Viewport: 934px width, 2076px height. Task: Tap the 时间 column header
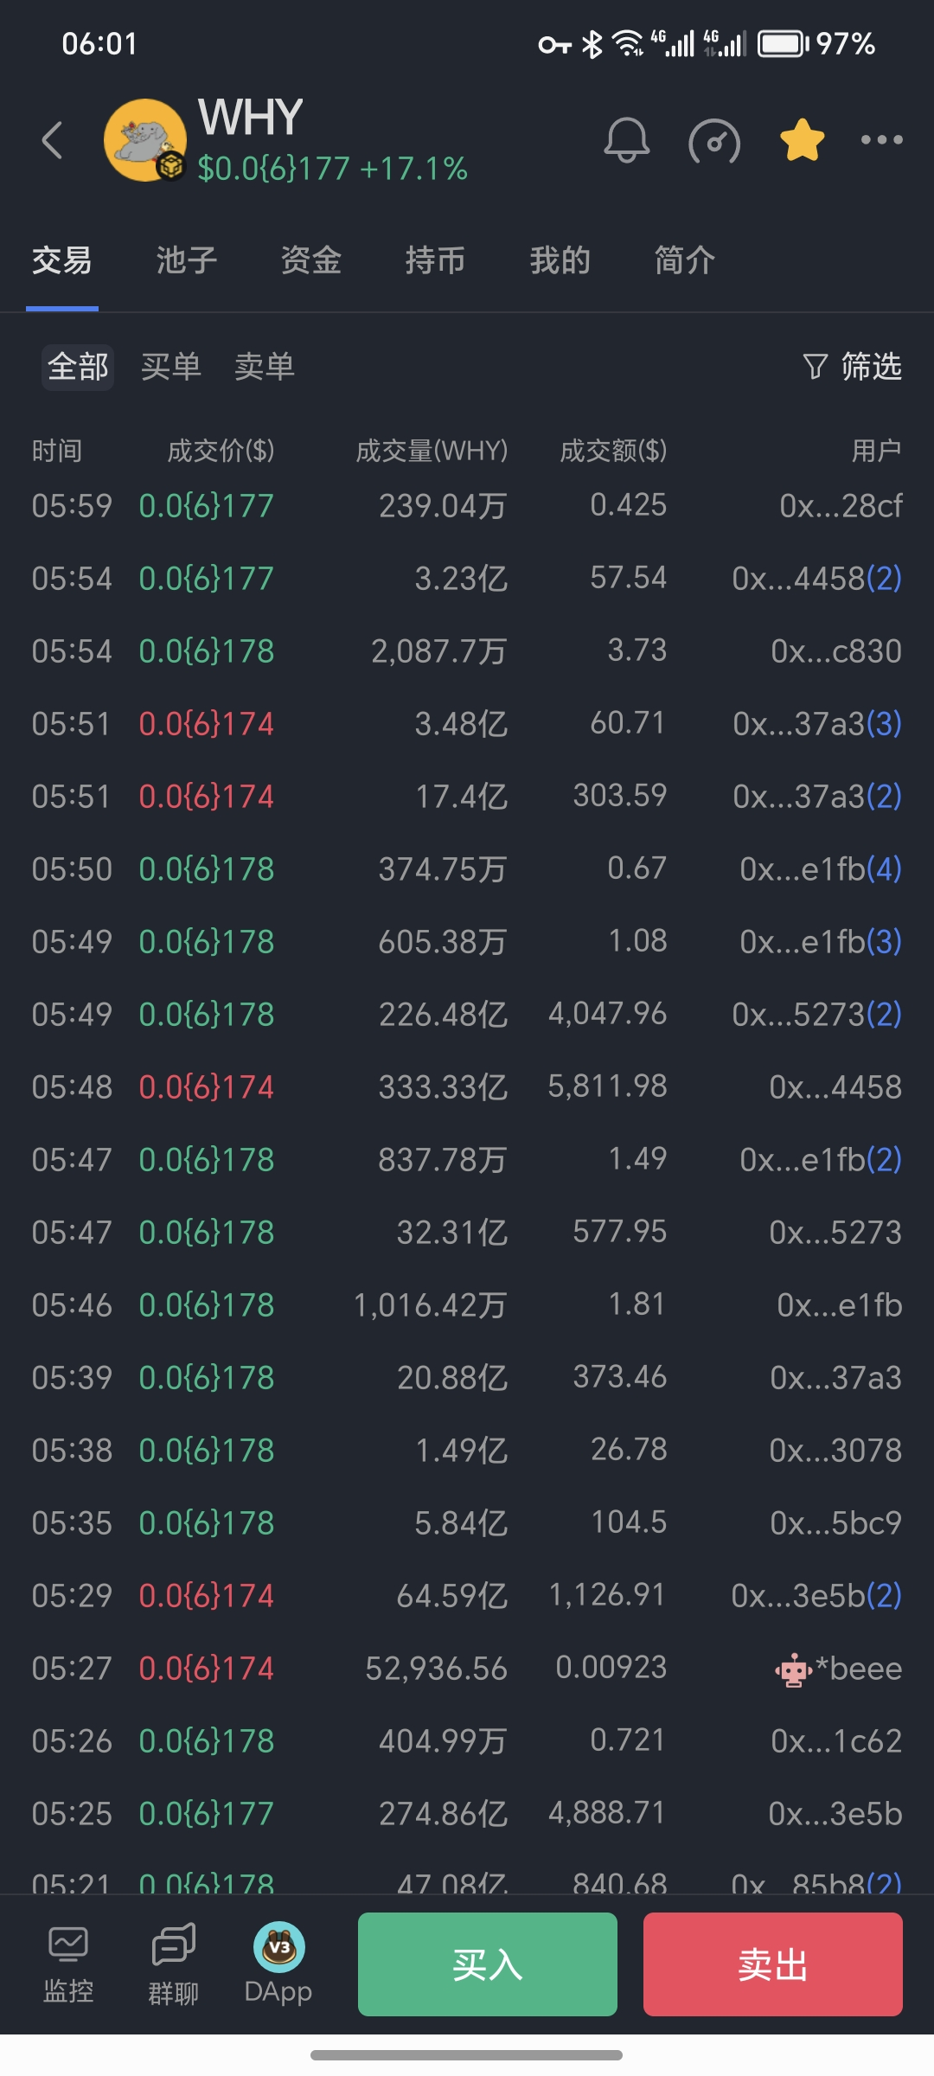coord(57,451)
